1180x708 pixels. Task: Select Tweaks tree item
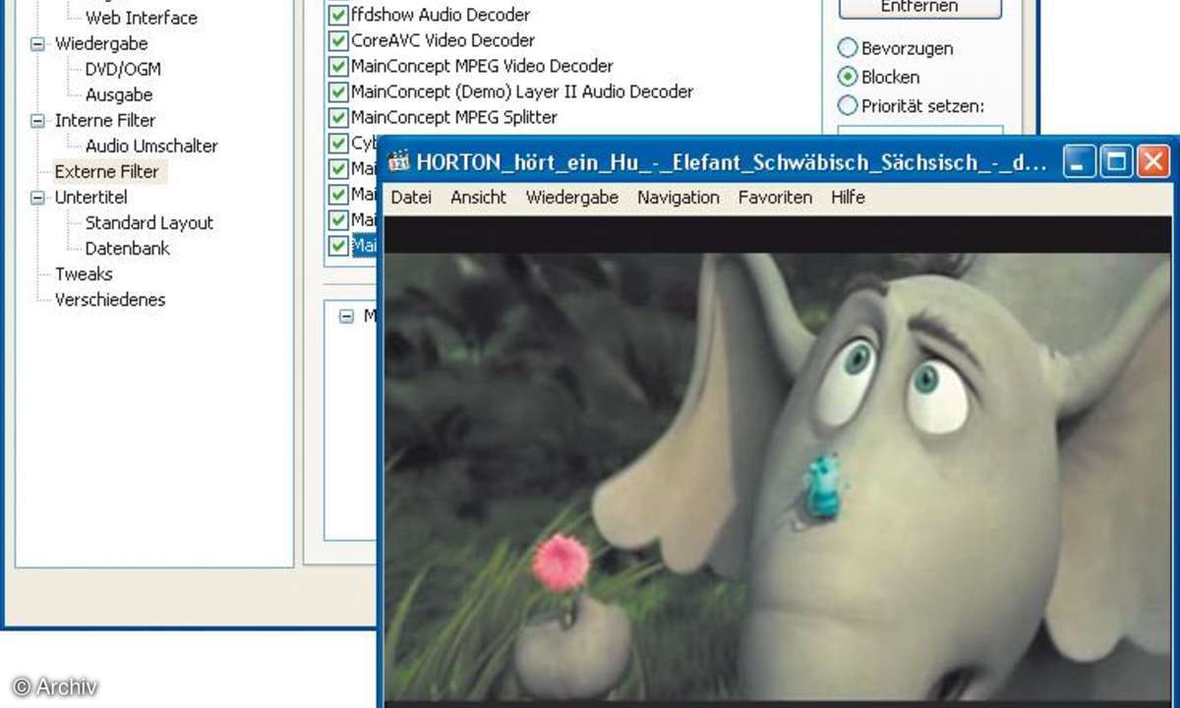84,274
